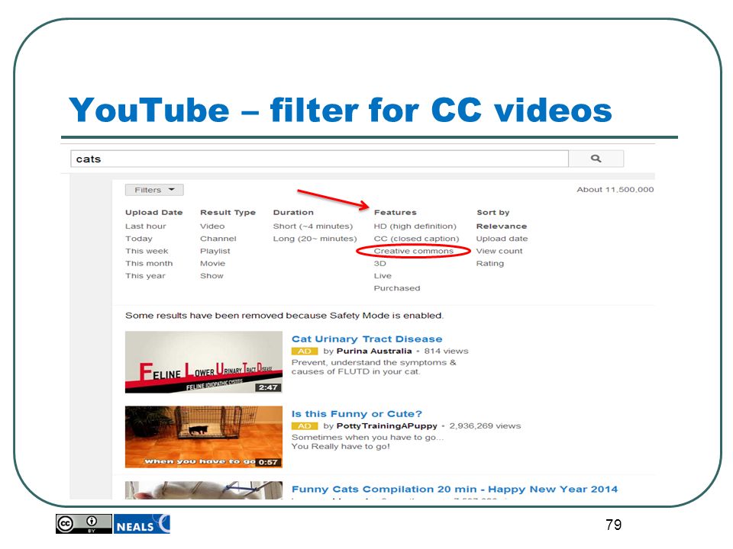Open the Feline Lower Urinary Tract thumbnail

click(x=203, y=362)
